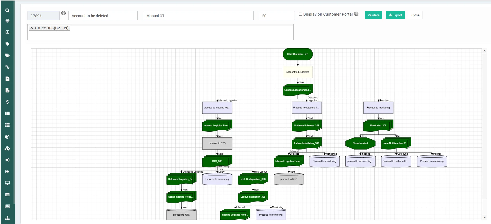The image size is (491, 224).
Task: Click the info icon beside ID 17894
Action: 64,13
